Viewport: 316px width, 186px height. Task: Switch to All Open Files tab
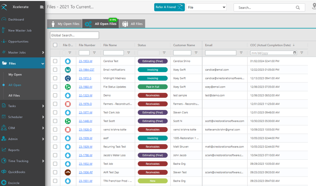point(100,24)
